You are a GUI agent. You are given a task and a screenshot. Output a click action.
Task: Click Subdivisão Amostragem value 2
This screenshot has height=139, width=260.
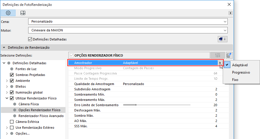(216, 89)
